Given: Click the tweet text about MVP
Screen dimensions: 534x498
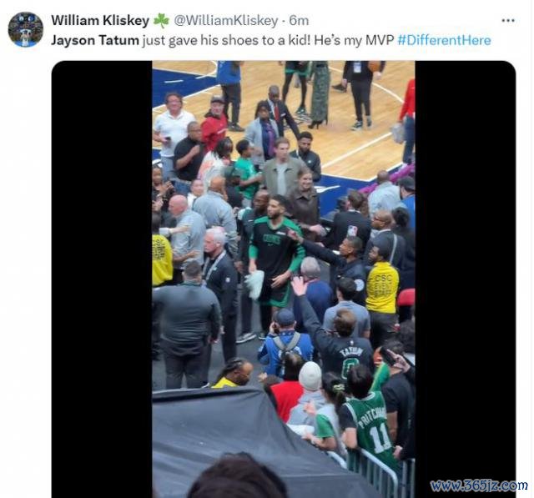Looking at the screenshot, I should (270, 40).
